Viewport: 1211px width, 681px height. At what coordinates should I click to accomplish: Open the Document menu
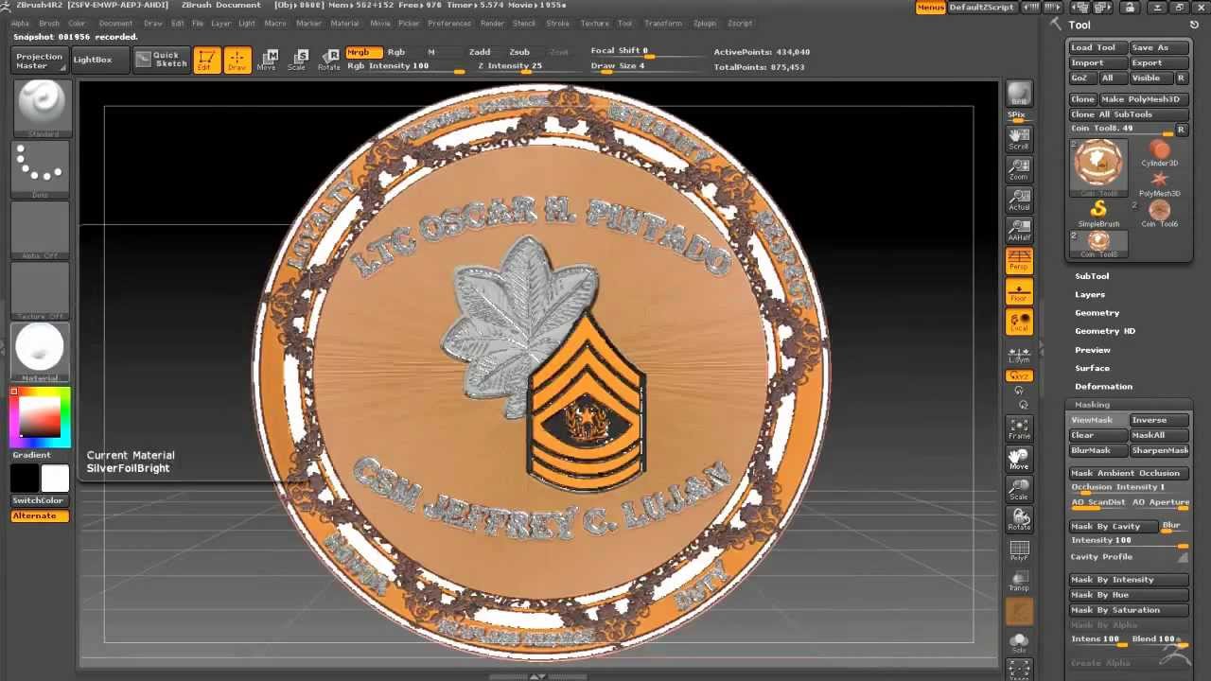point(115,23)
